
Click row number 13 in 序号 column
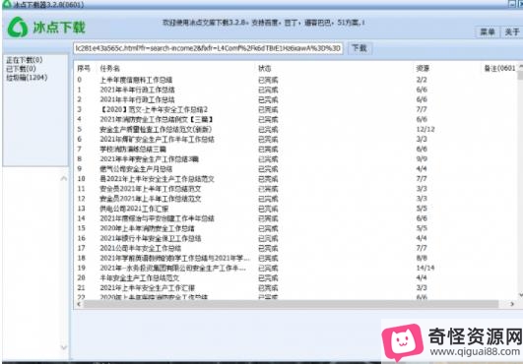[81, 209]
